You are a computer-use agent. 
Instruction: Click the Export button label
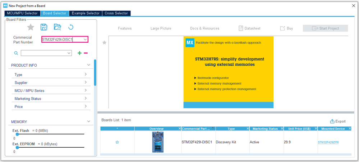[340, 121]
